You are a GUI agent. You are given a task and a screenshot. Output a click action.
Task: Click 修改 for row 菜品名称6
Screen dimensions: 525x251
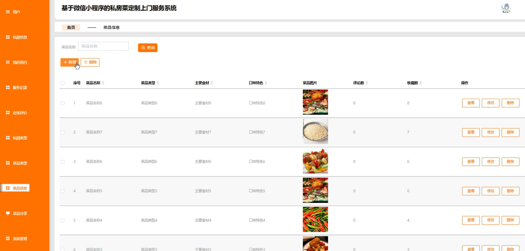[490, 162]
